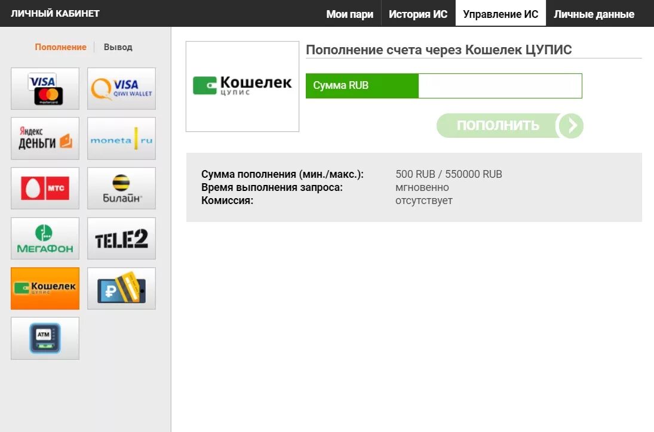654x432 pixels.
Task: Open Управление ИС menu item
Action: click(501, 14)
